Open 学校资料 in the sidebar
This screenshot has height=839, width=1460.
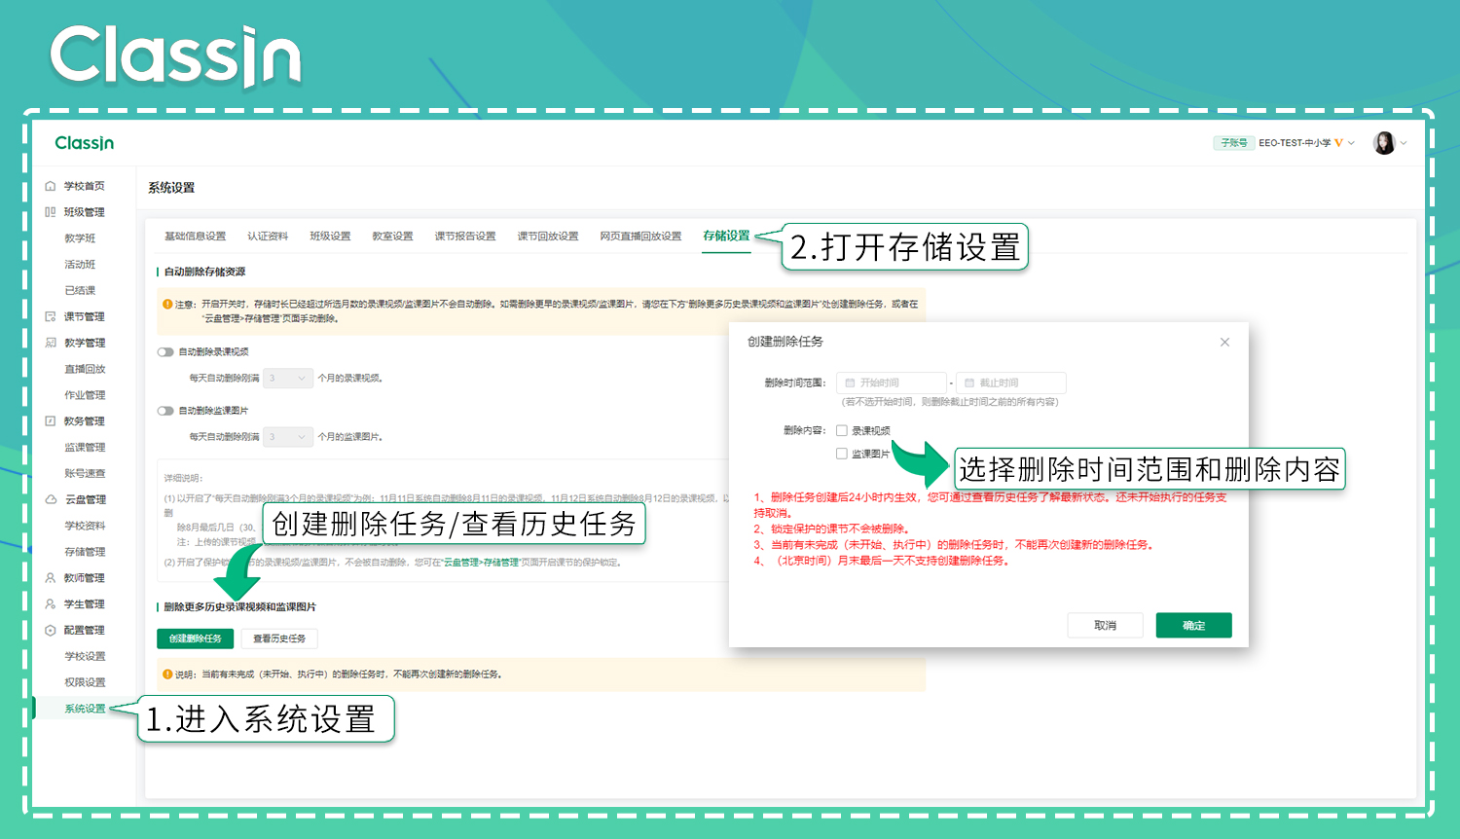coord(85,526)
